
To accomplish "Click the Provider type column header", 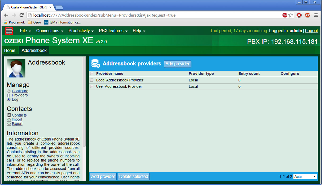I will click(x=201, y=74).
